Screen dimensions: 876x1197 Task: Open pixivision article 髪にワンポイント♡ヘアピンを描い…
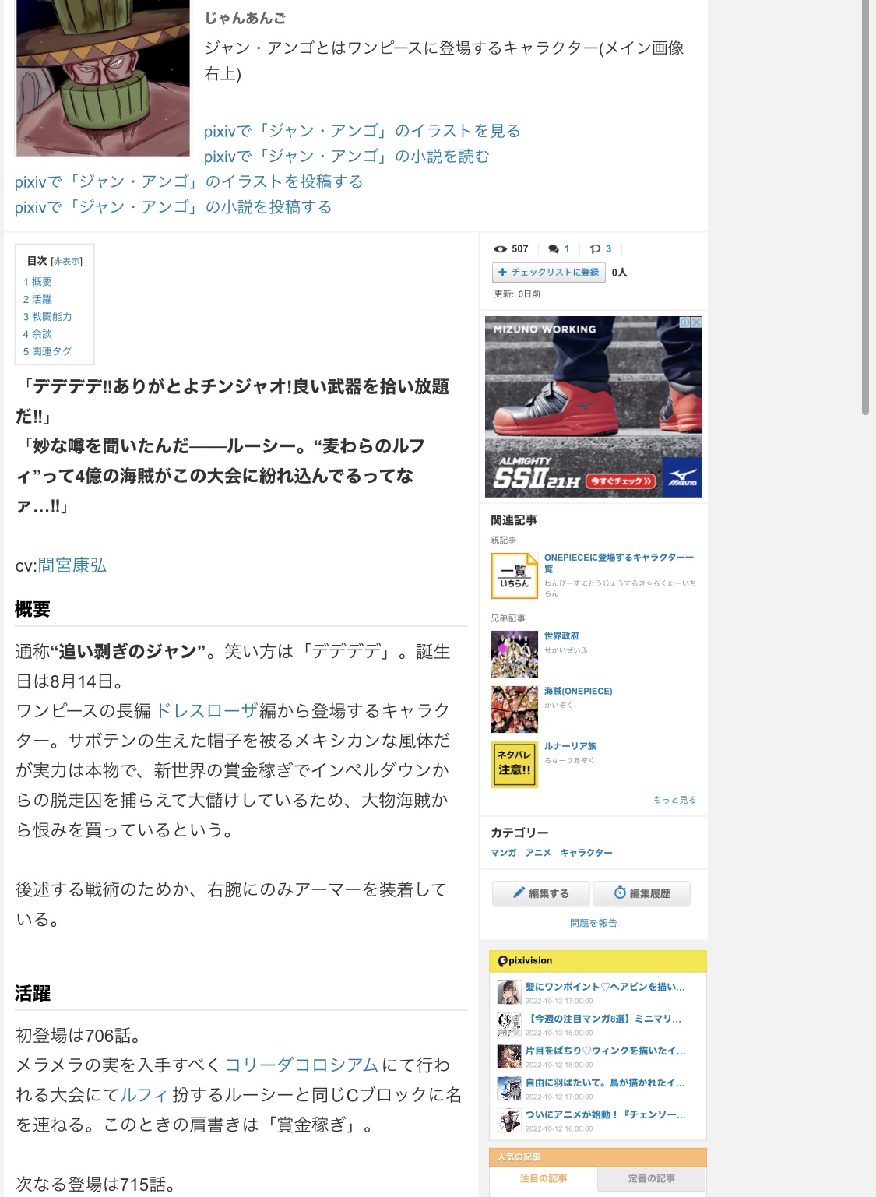[605, 987]
